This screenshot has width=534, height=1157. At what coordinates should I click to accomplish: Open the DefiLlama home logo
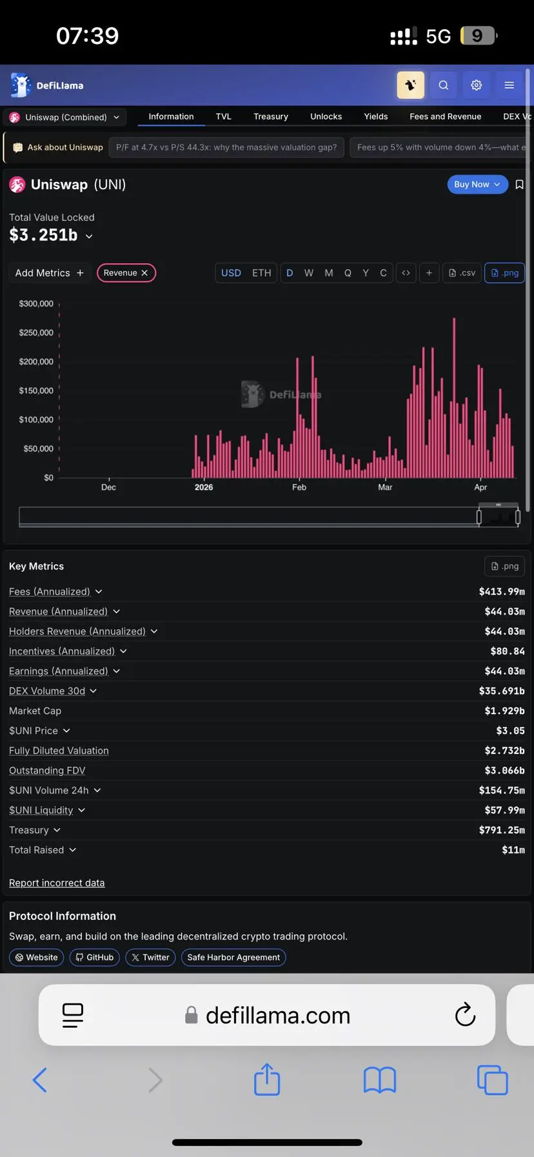click(x=47, y=85)
